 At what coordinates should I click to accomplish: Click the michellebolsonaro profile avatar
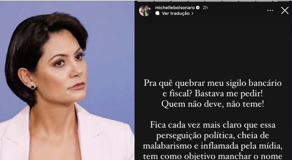coord(145,11)
